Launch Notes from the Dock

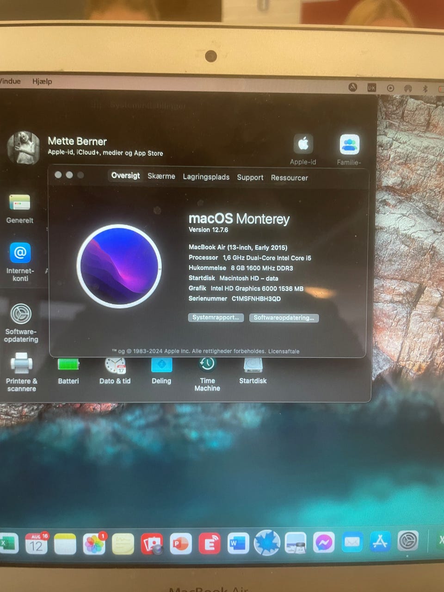click(65, 543)
